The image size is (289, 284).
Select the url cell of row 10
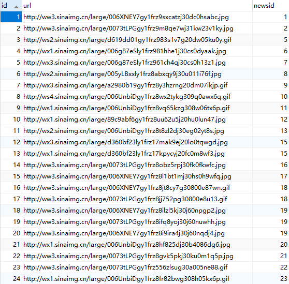[x=137, y=119]
